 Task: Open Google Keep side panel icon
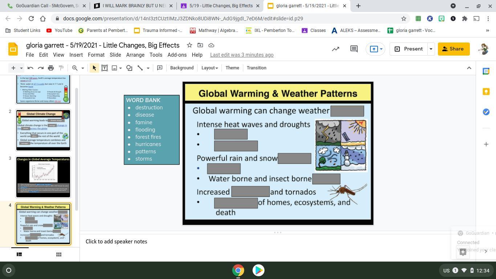coord(486,92)
